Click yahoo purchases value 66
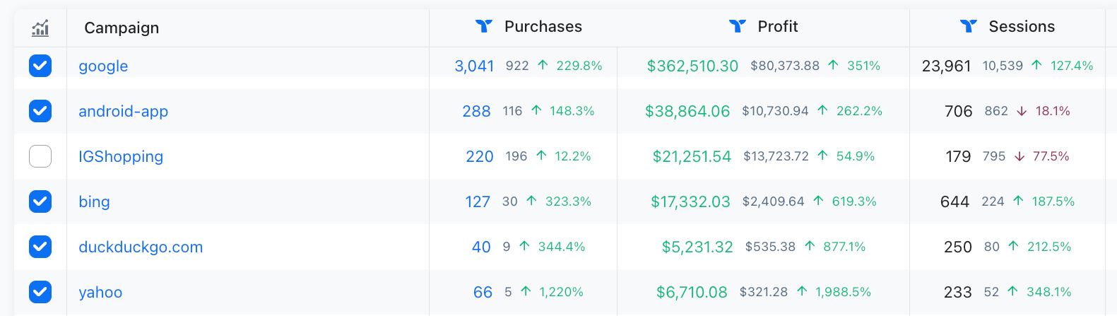 pos(483,292)
